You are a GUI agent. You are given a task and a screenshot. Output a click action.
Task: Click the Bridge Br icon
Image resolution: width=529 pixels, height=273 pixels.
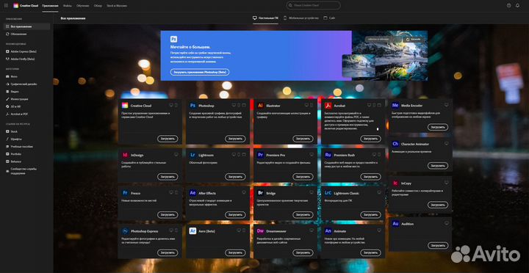[x=260, y=193]
